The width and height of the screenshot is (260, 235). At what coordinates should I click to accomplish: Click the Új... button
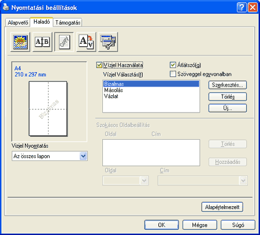228,108
